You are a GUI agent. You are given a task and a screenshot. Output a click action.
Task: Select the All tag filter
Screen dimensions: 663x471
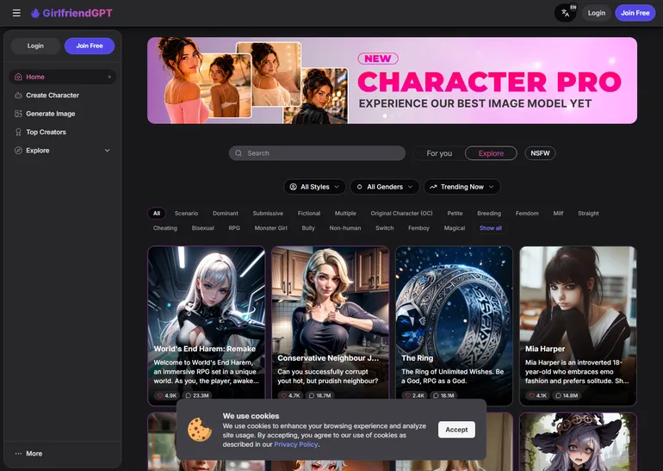click(x=157, y=214)
